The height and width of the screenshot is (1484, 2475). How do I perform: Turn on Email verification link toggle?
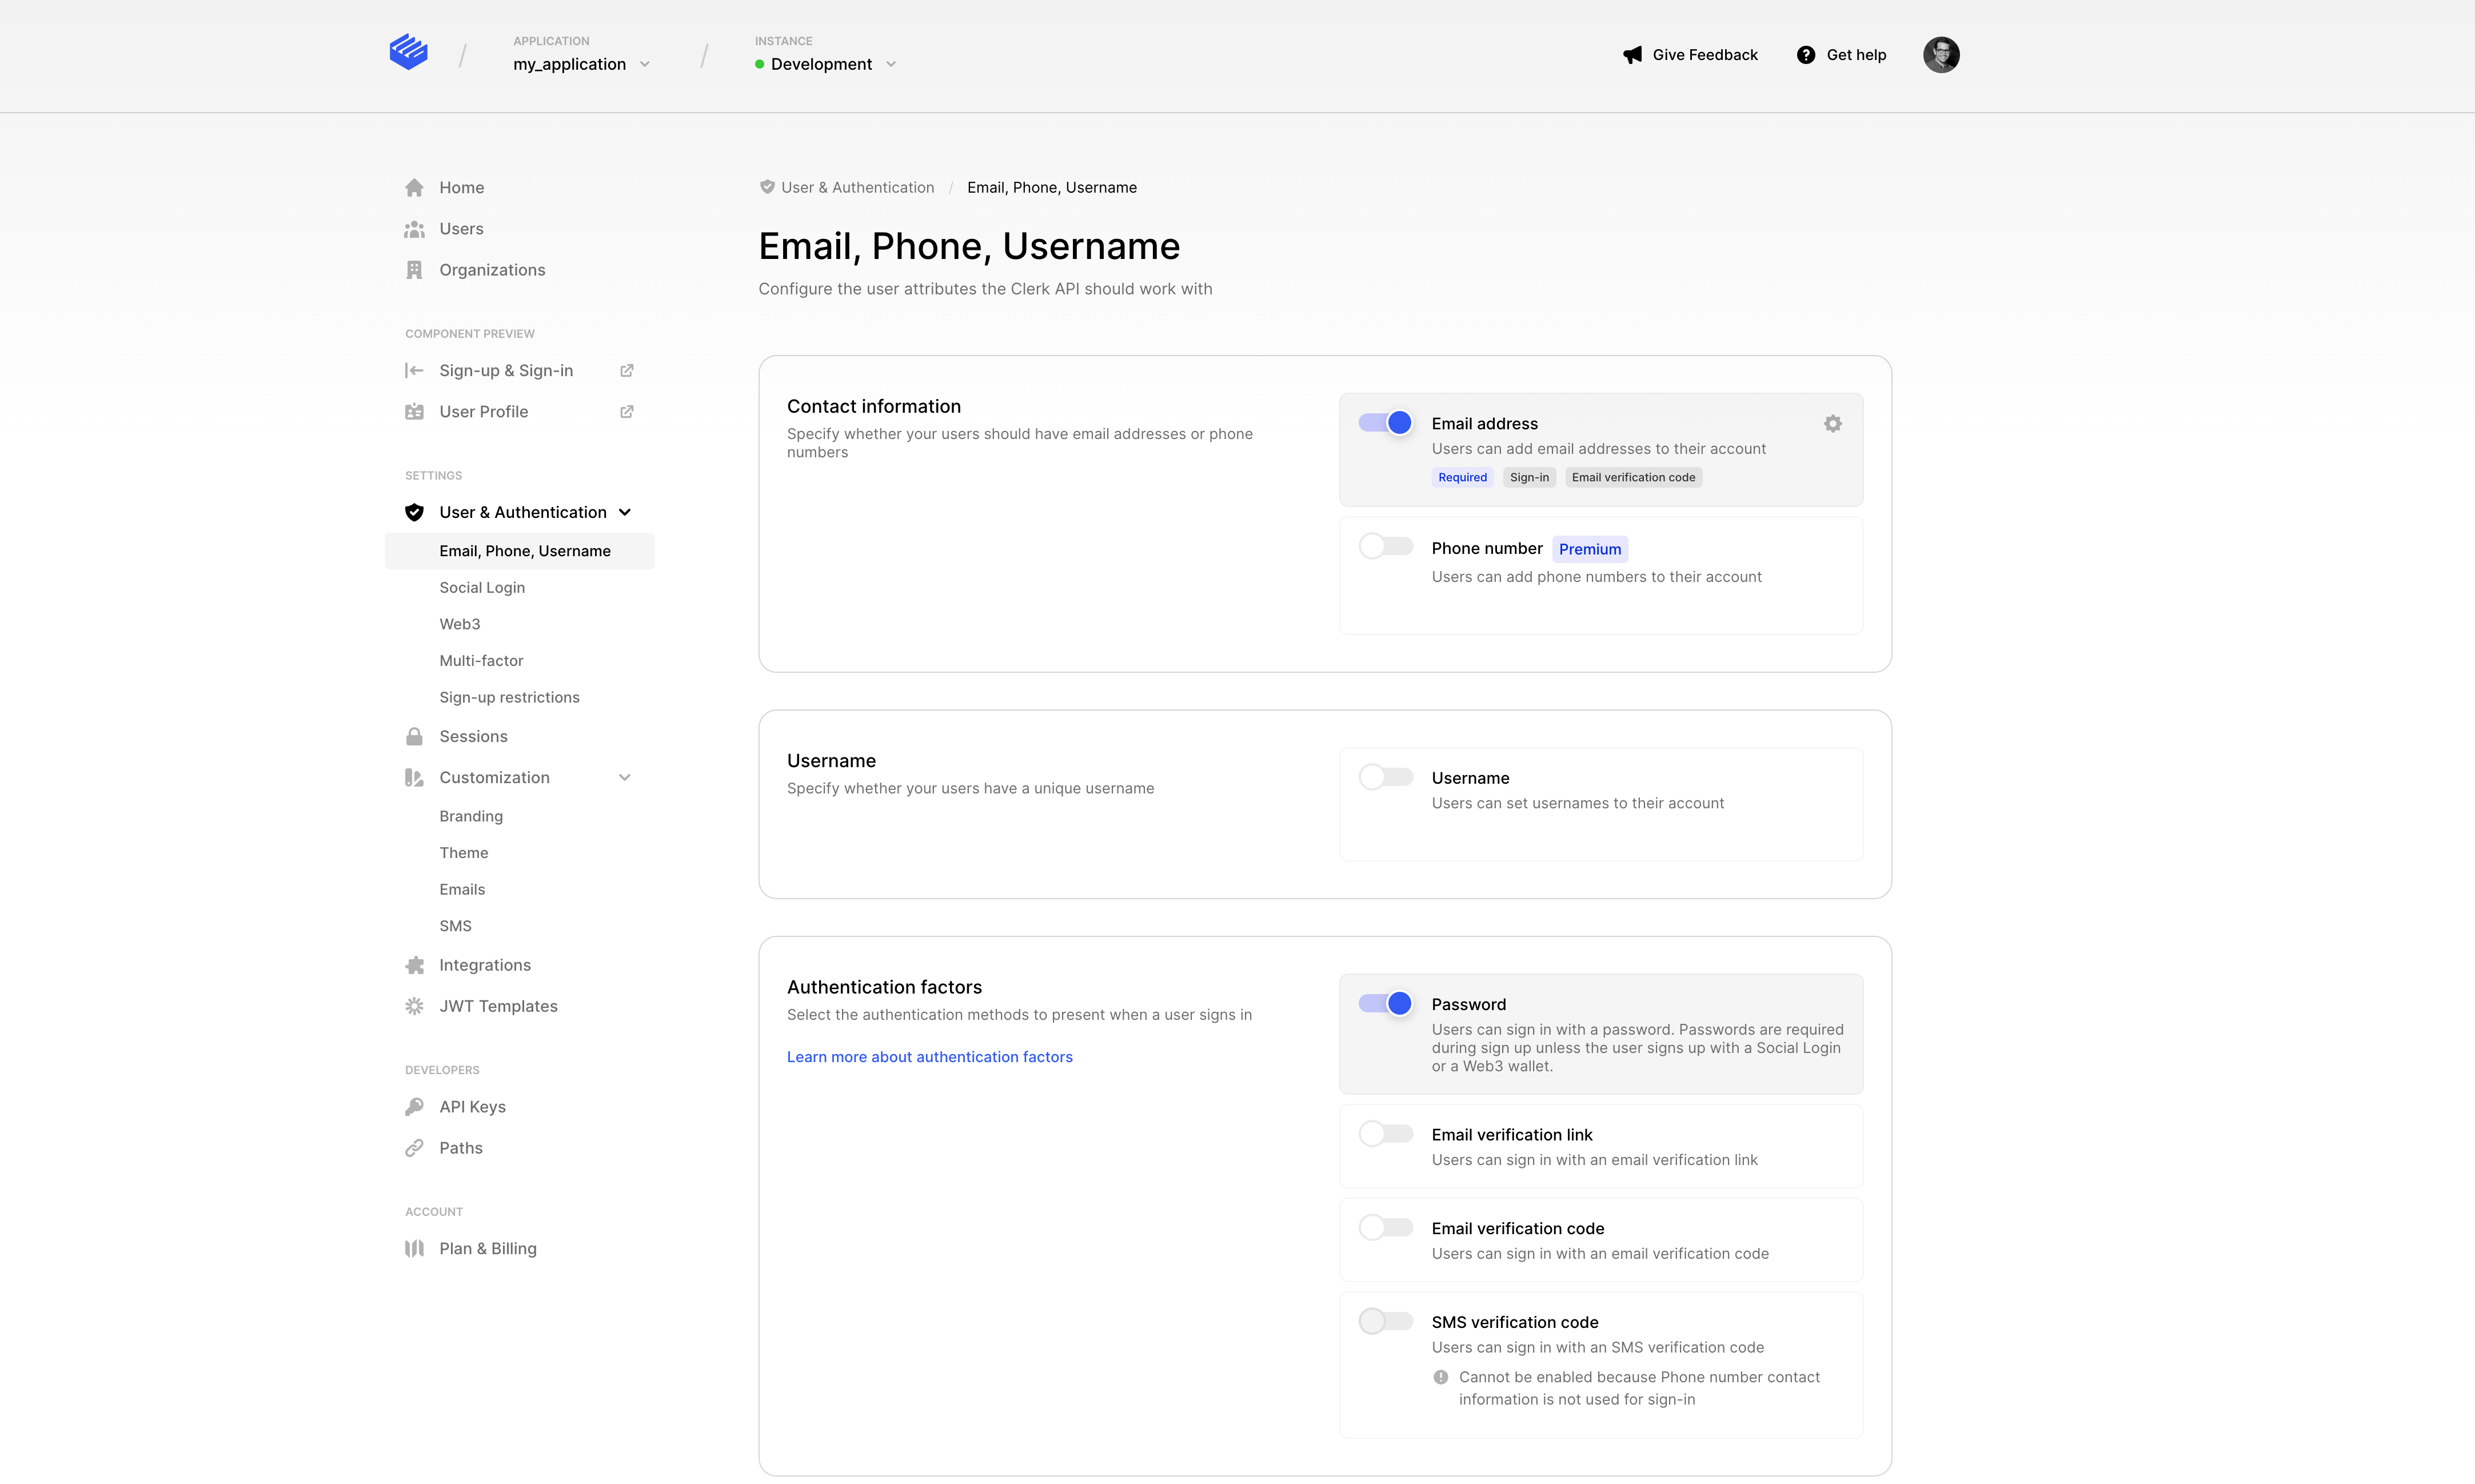[1386, 1134]
